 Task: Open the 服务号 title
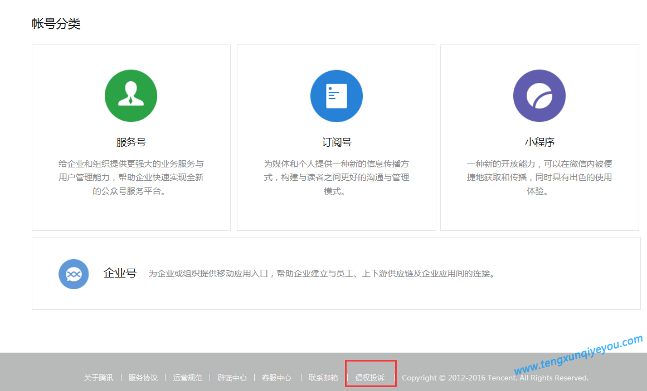click(131, 142)
